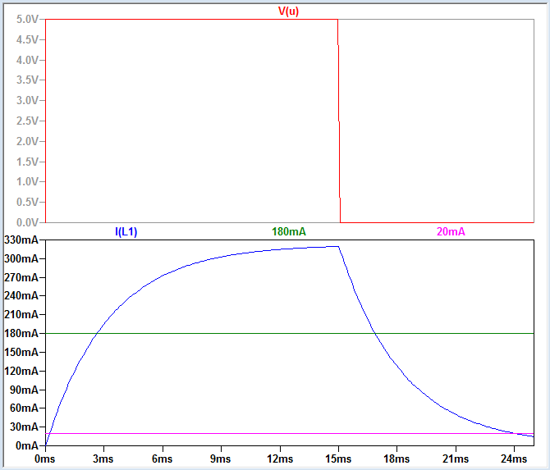Click the 4.0V axis tick label
The image size is (550, 470).
[27, 60]
